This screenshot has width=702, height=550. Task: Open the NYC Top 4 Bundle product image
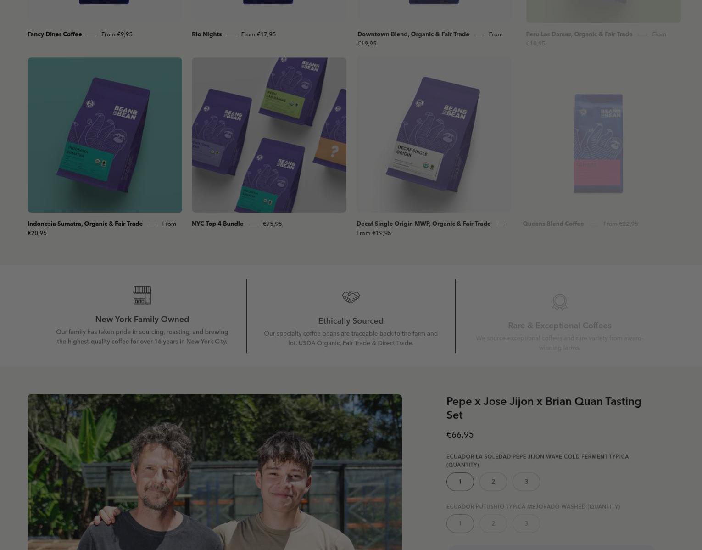coord(269,135)
